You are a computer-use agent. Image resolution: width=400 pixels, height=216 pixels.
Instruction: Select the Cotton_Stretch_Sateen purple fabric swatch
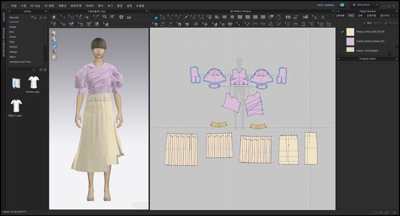pos(350,41)
